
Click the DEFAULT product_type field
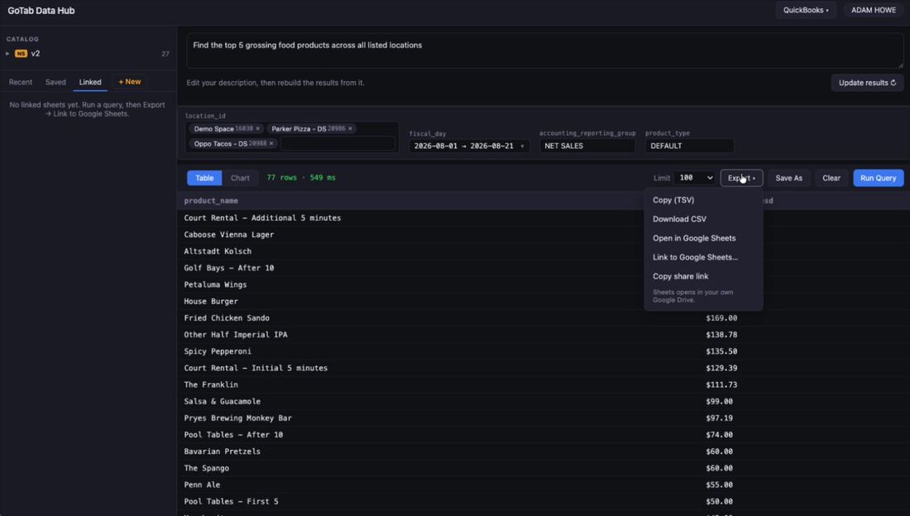click(x=689, y=146)
